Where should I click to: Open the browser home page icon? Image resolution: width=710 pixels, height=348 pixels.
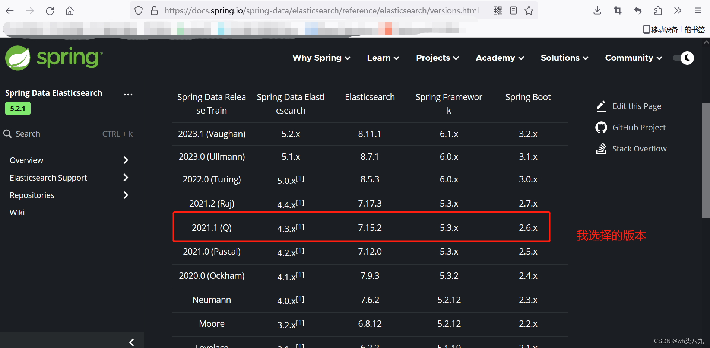[70, 11]
